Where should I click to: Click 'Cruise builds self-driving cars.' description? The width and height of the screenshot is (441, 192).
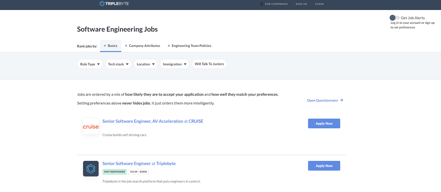pyautogui.click(x=125, y=135)
